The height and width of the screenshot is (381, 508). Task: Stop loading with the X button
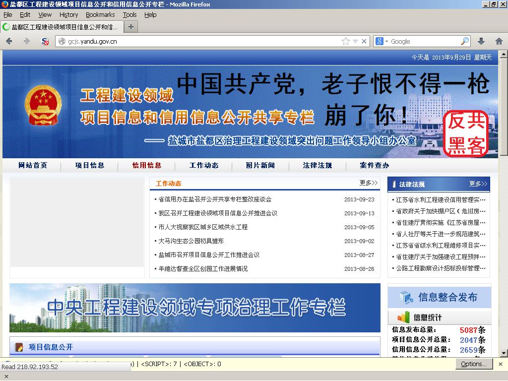[x=364, y=41]
